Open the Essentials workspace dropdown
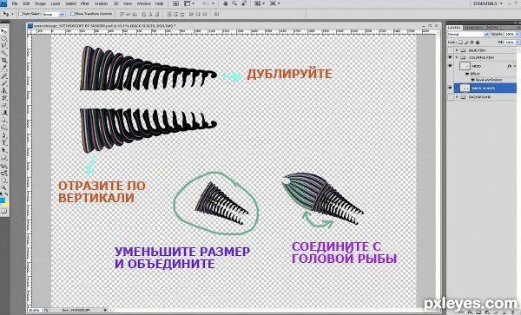This screenshot has width=521, height=315. 489,3
